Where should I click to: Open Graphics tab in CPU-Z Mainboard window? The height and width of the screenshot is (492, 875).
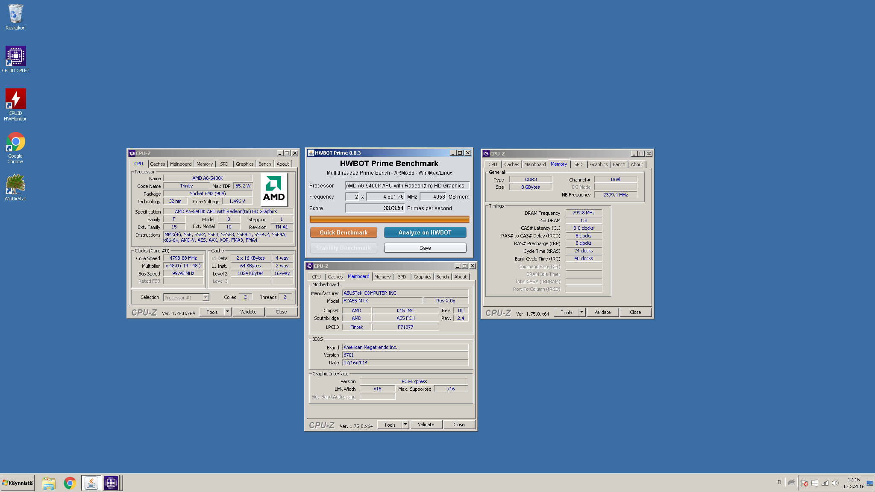[422, 277]
